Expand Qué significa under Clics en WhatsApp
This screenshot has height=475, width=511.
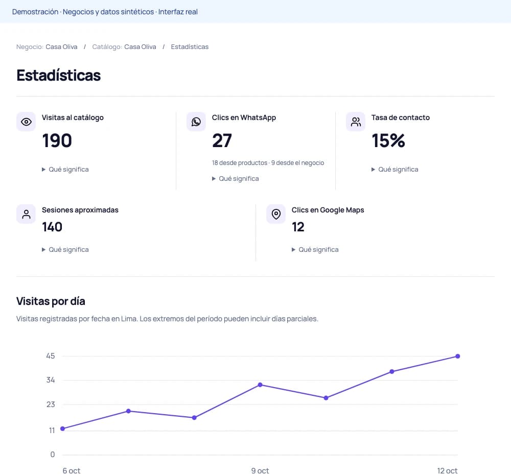(x=235, y=179)
